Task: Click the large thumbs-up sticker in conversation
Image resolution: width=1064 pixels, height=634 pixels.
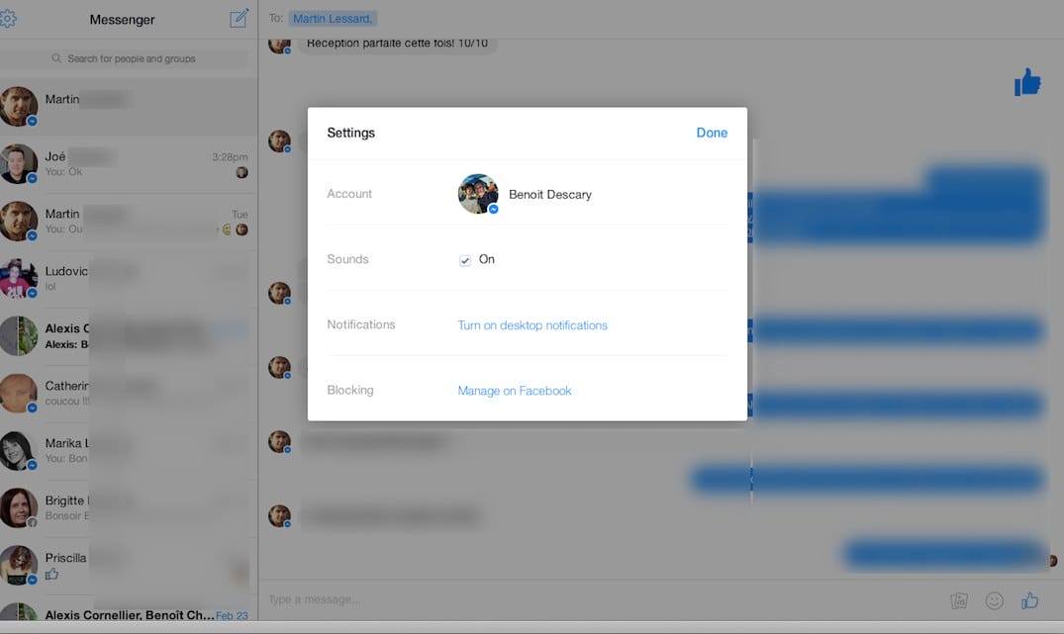Action: (x=1026, y=82)
